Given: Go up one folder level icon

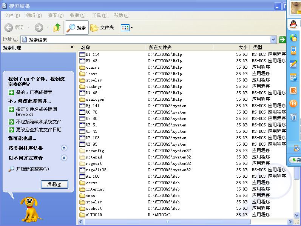Looking at the screenshot, I should pyautogui.click(x=57, y=28).
